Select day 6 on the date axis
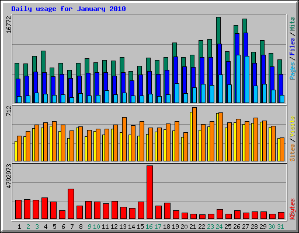The height and width of the screenshot is (233, 299). (63, 227)
